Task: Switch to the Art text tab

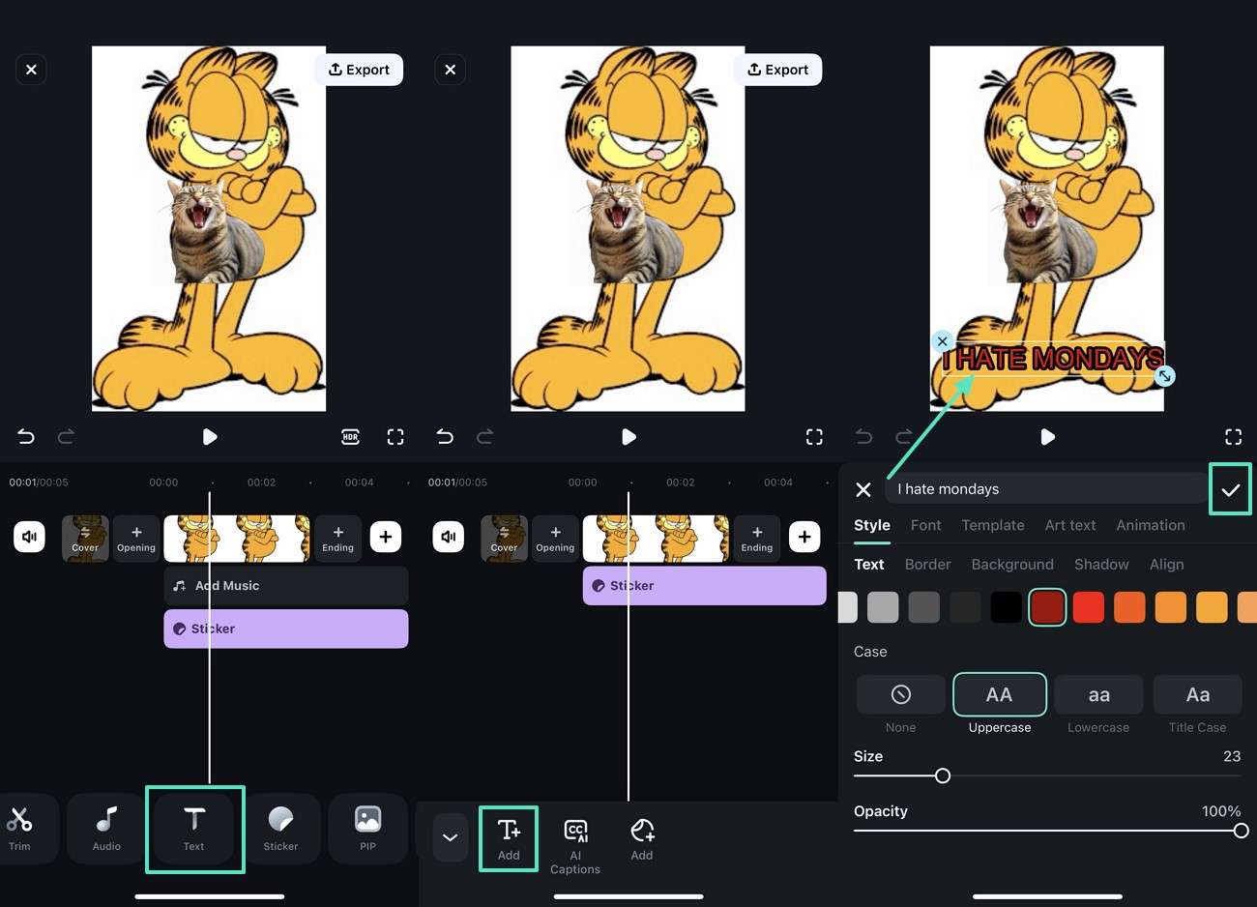Action: point(1070,525)
